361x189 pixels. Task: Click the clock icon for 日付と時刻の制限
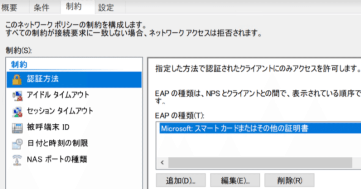tap(17, 143)
